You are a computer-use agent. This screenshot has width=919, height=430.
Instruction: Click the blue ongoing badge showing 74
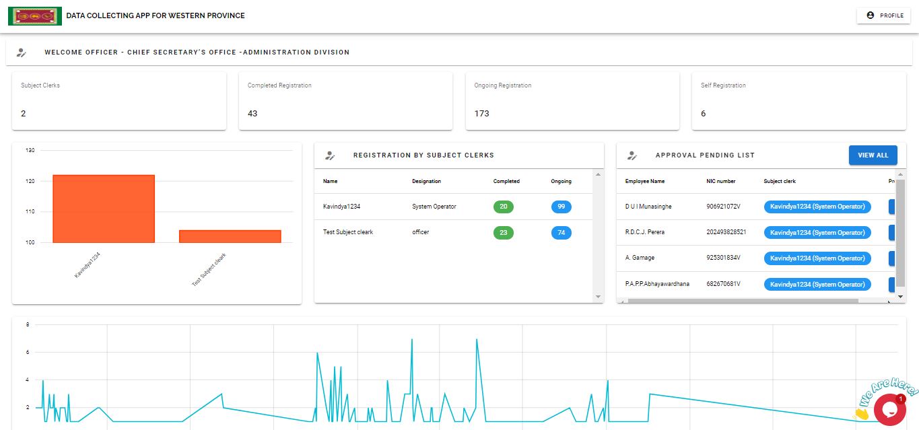tap(561, 233)
